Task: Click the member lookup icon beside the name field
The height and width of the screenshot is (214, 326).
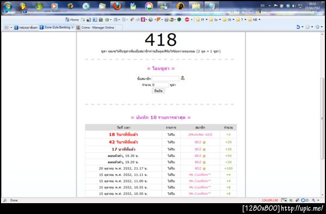Action: click(x=183, y=78)
